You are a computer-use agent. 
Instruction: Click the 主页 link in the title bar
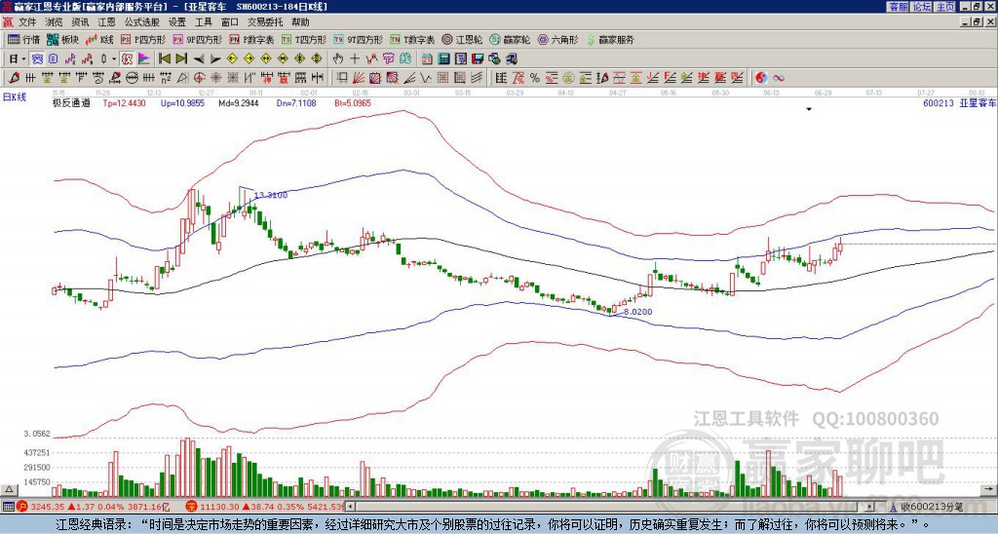(945, 7)
